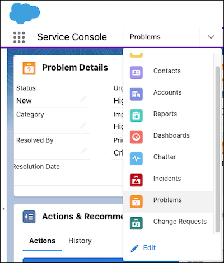The width and height of the screenshot is (224, 263).
Task: Click the green Change Requests icon
Action: pyautogui.click(x=136, y=223)
